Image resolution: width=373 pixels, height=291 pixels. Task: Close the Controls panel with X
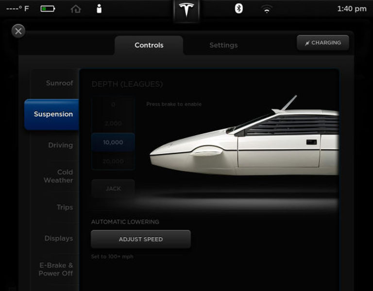point(18,31)
